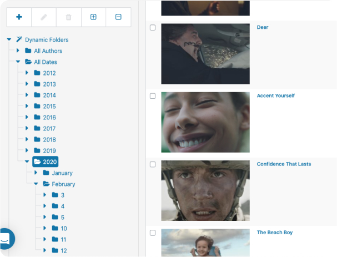Expand the day 11 arrow
The height and width of the screenshot is (257, 337).
tap(45, 239)
